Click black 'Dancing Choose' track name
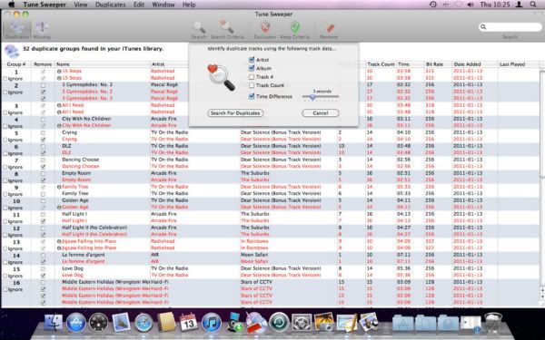The height and width of the screenshot is (340, 545). click(x=81, y=160)
